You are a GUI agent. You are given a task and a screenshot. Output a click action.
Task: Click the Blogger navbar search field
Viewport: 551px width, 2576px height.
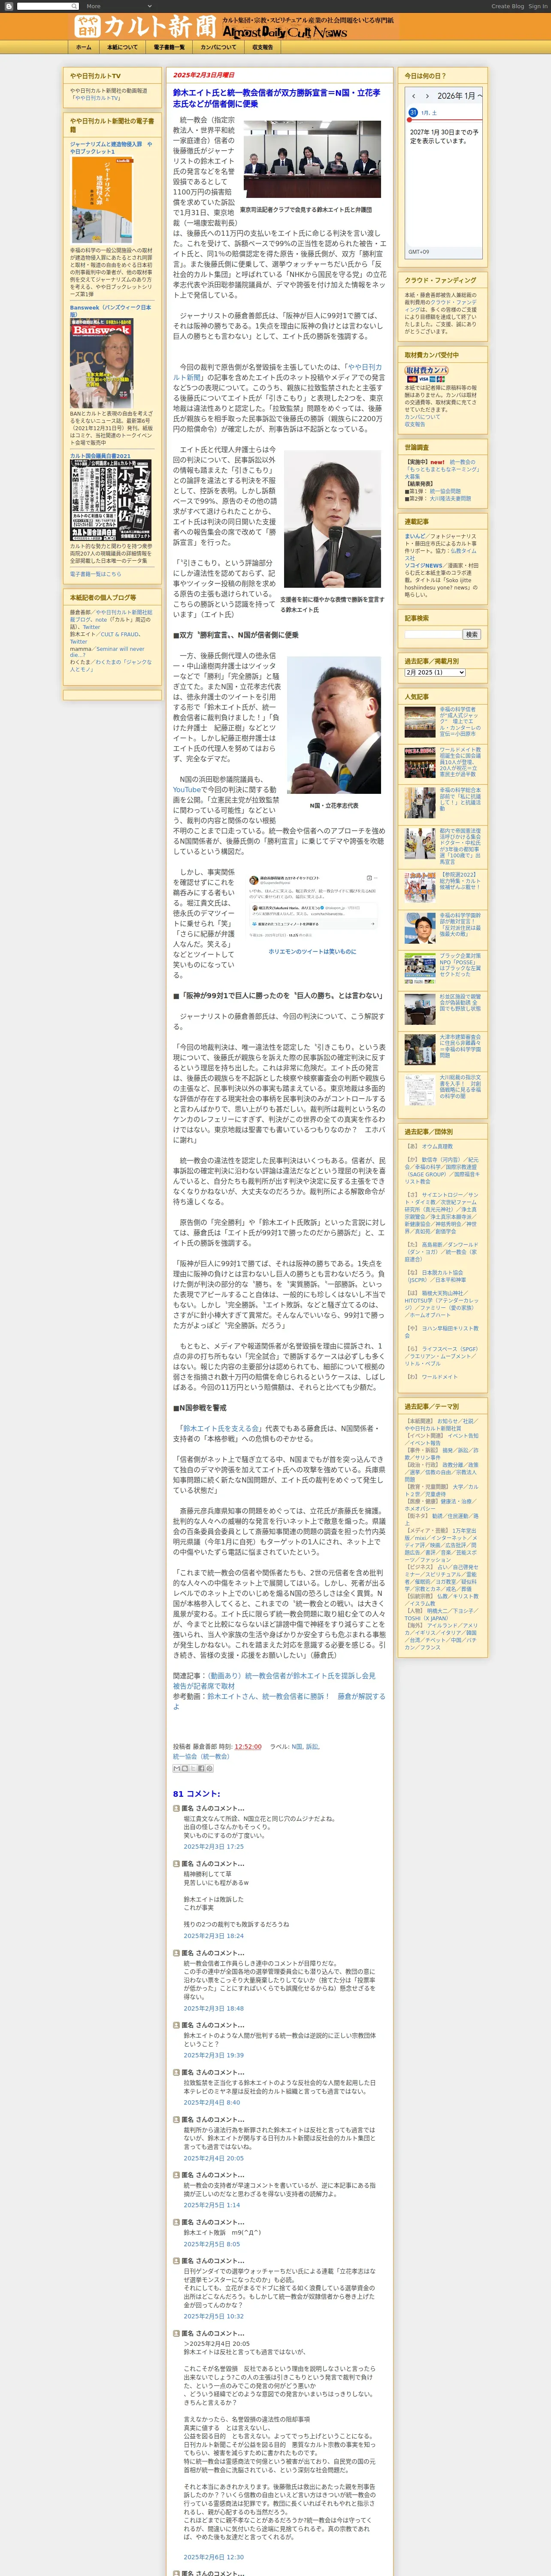point(47,6)
